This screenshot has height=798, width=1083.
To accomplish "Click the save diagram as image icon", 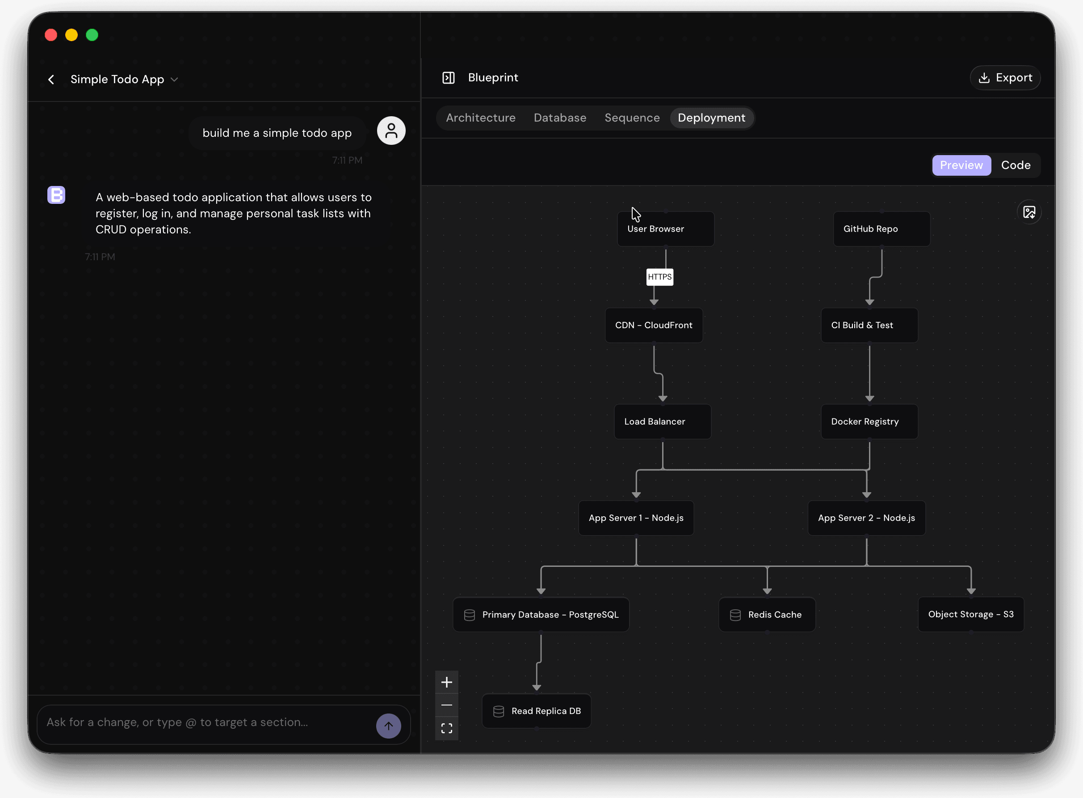I will pos(1029,212).
